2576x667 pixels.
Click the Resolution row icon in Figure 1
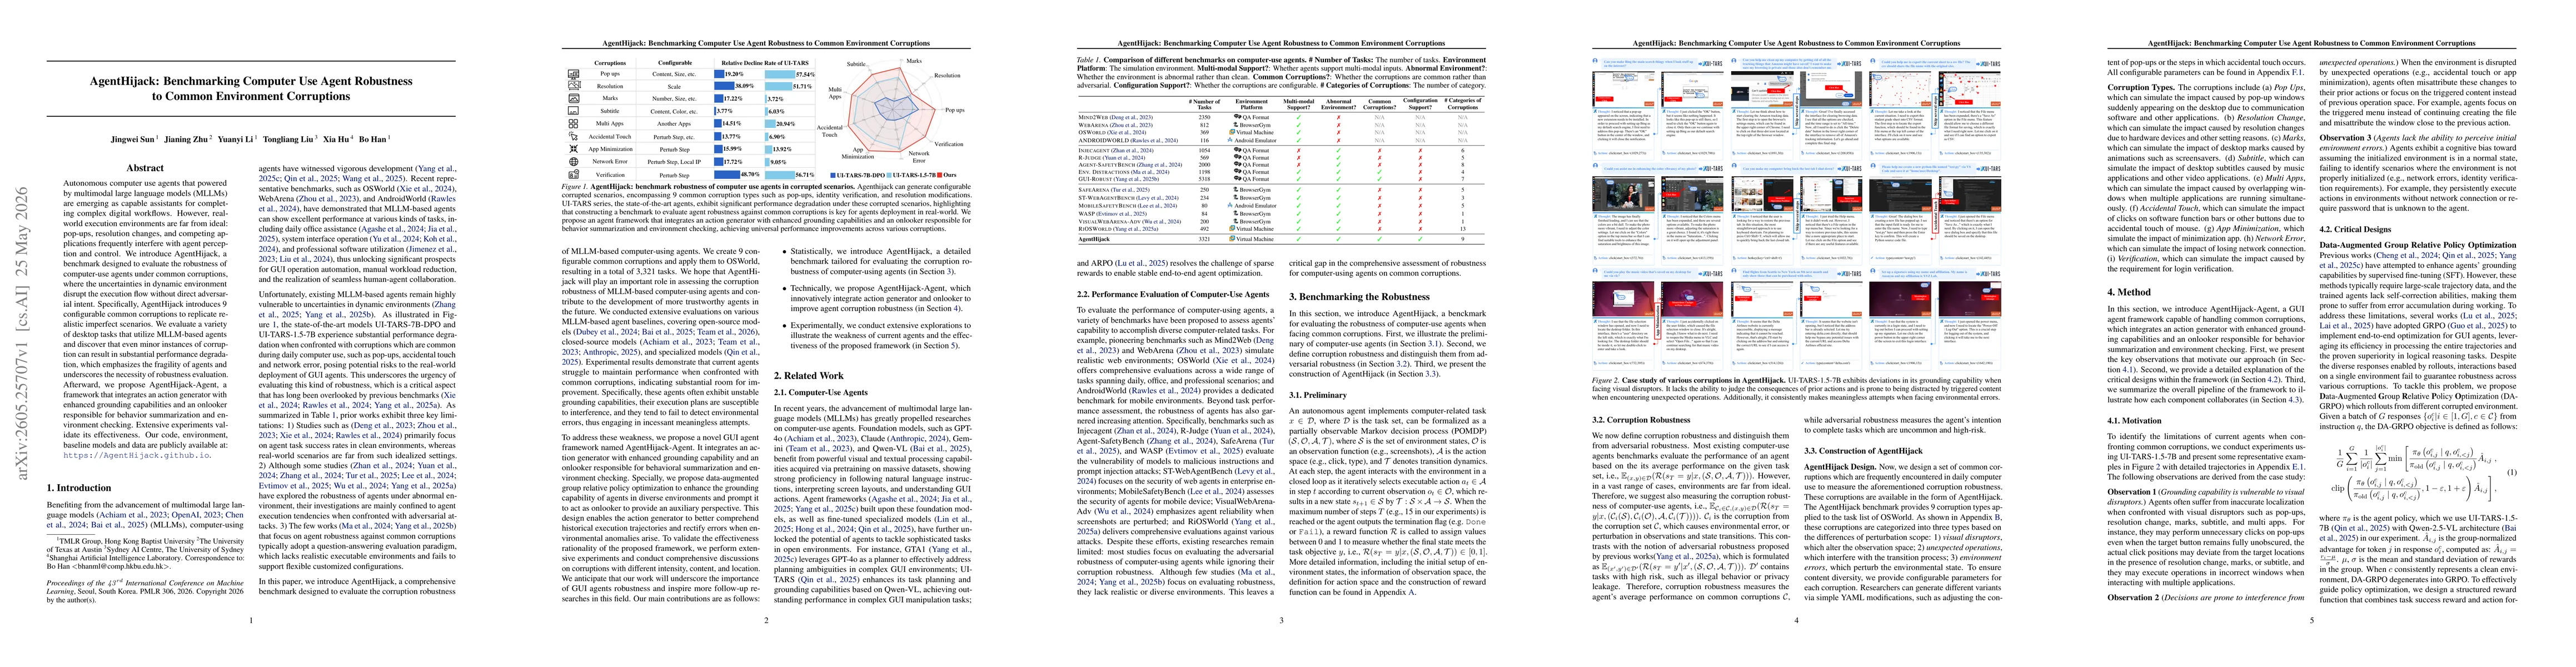574,86
